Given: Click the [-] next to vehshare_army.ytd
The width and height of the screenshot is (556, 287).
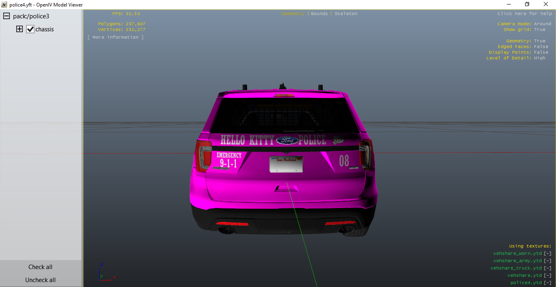Looking at the screenshot, I should 547,261.
